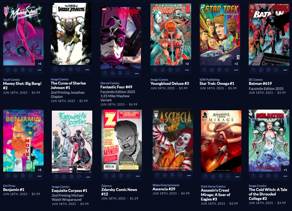Toggle collected on Assassin's Creed Mirage #3

point(213,176)
